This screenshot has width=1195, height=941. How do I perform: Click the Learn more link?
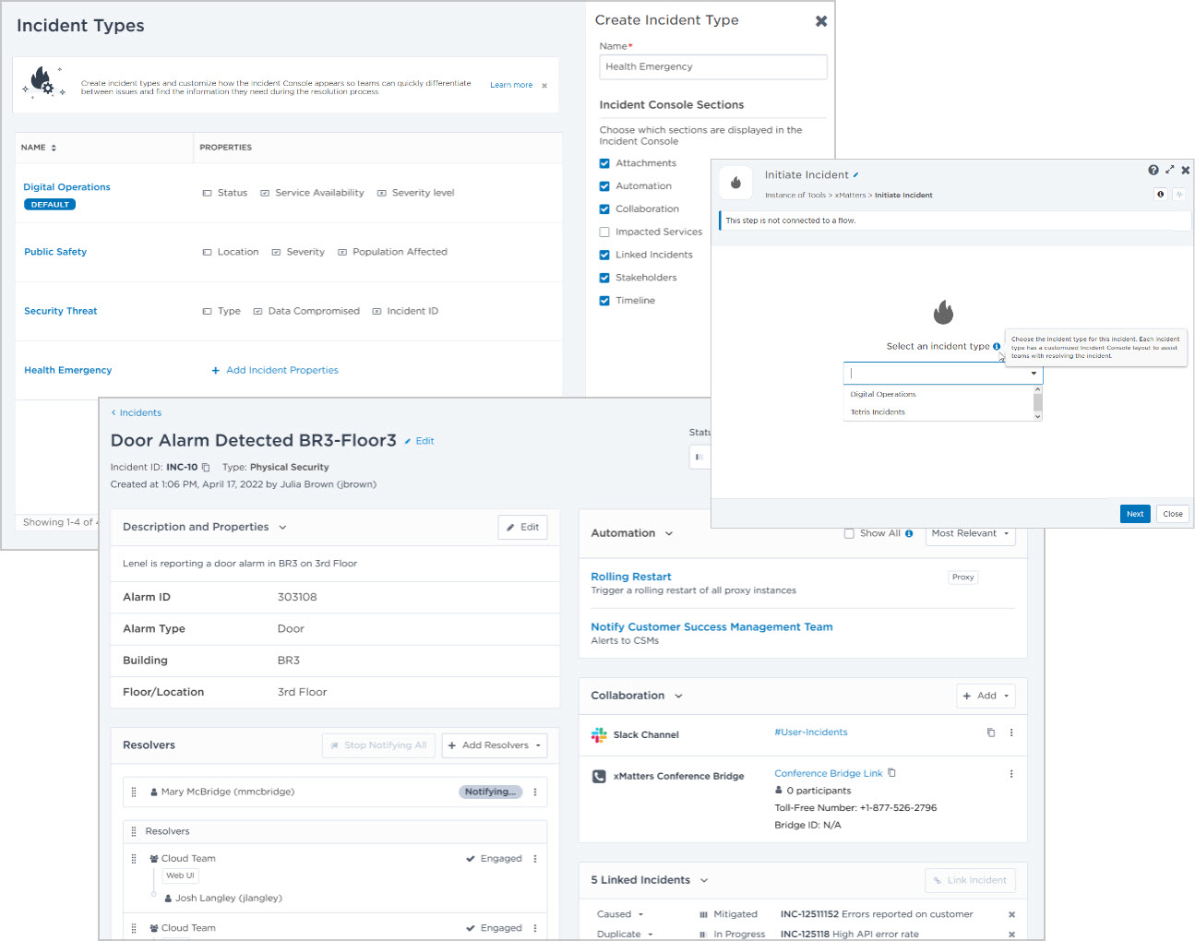[x=511, y=85]
